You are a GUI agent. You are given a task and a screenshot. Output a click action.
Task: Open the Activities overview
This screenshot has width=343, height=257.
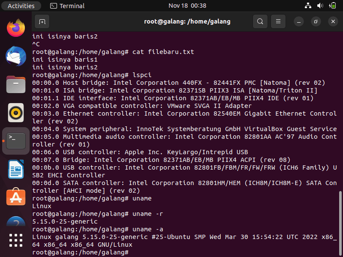[21, 6]
